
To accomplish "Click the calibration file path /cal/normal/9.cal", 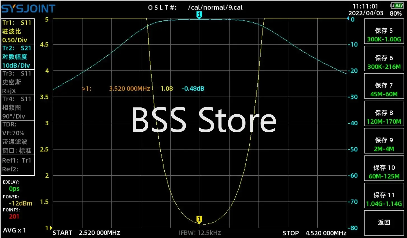I will (x=215, y=8).
